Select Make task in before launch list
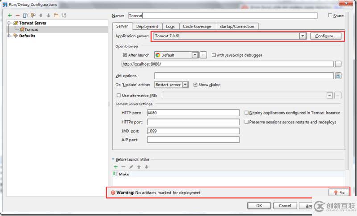This screenshot has width=357, height=216. [x=228, y=174]
